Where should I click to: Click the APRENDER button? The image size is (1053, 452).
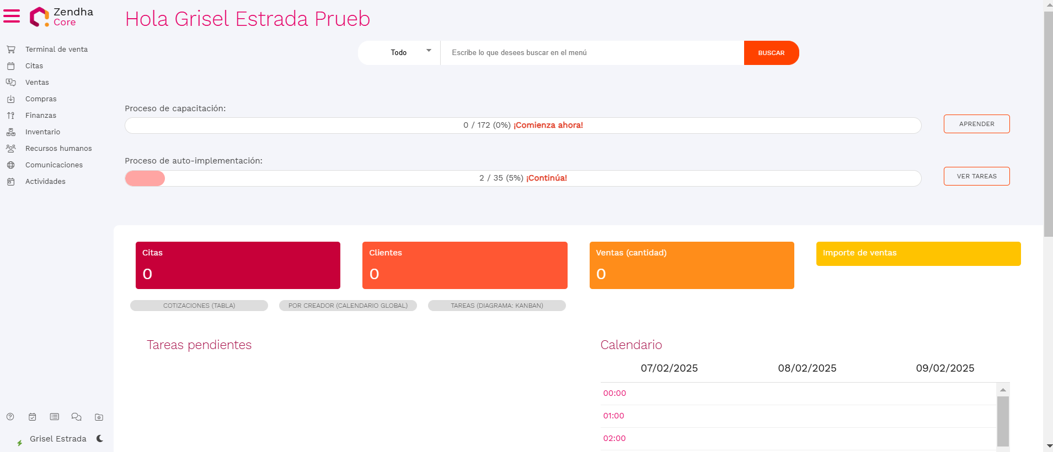click(x=976, y=124)
